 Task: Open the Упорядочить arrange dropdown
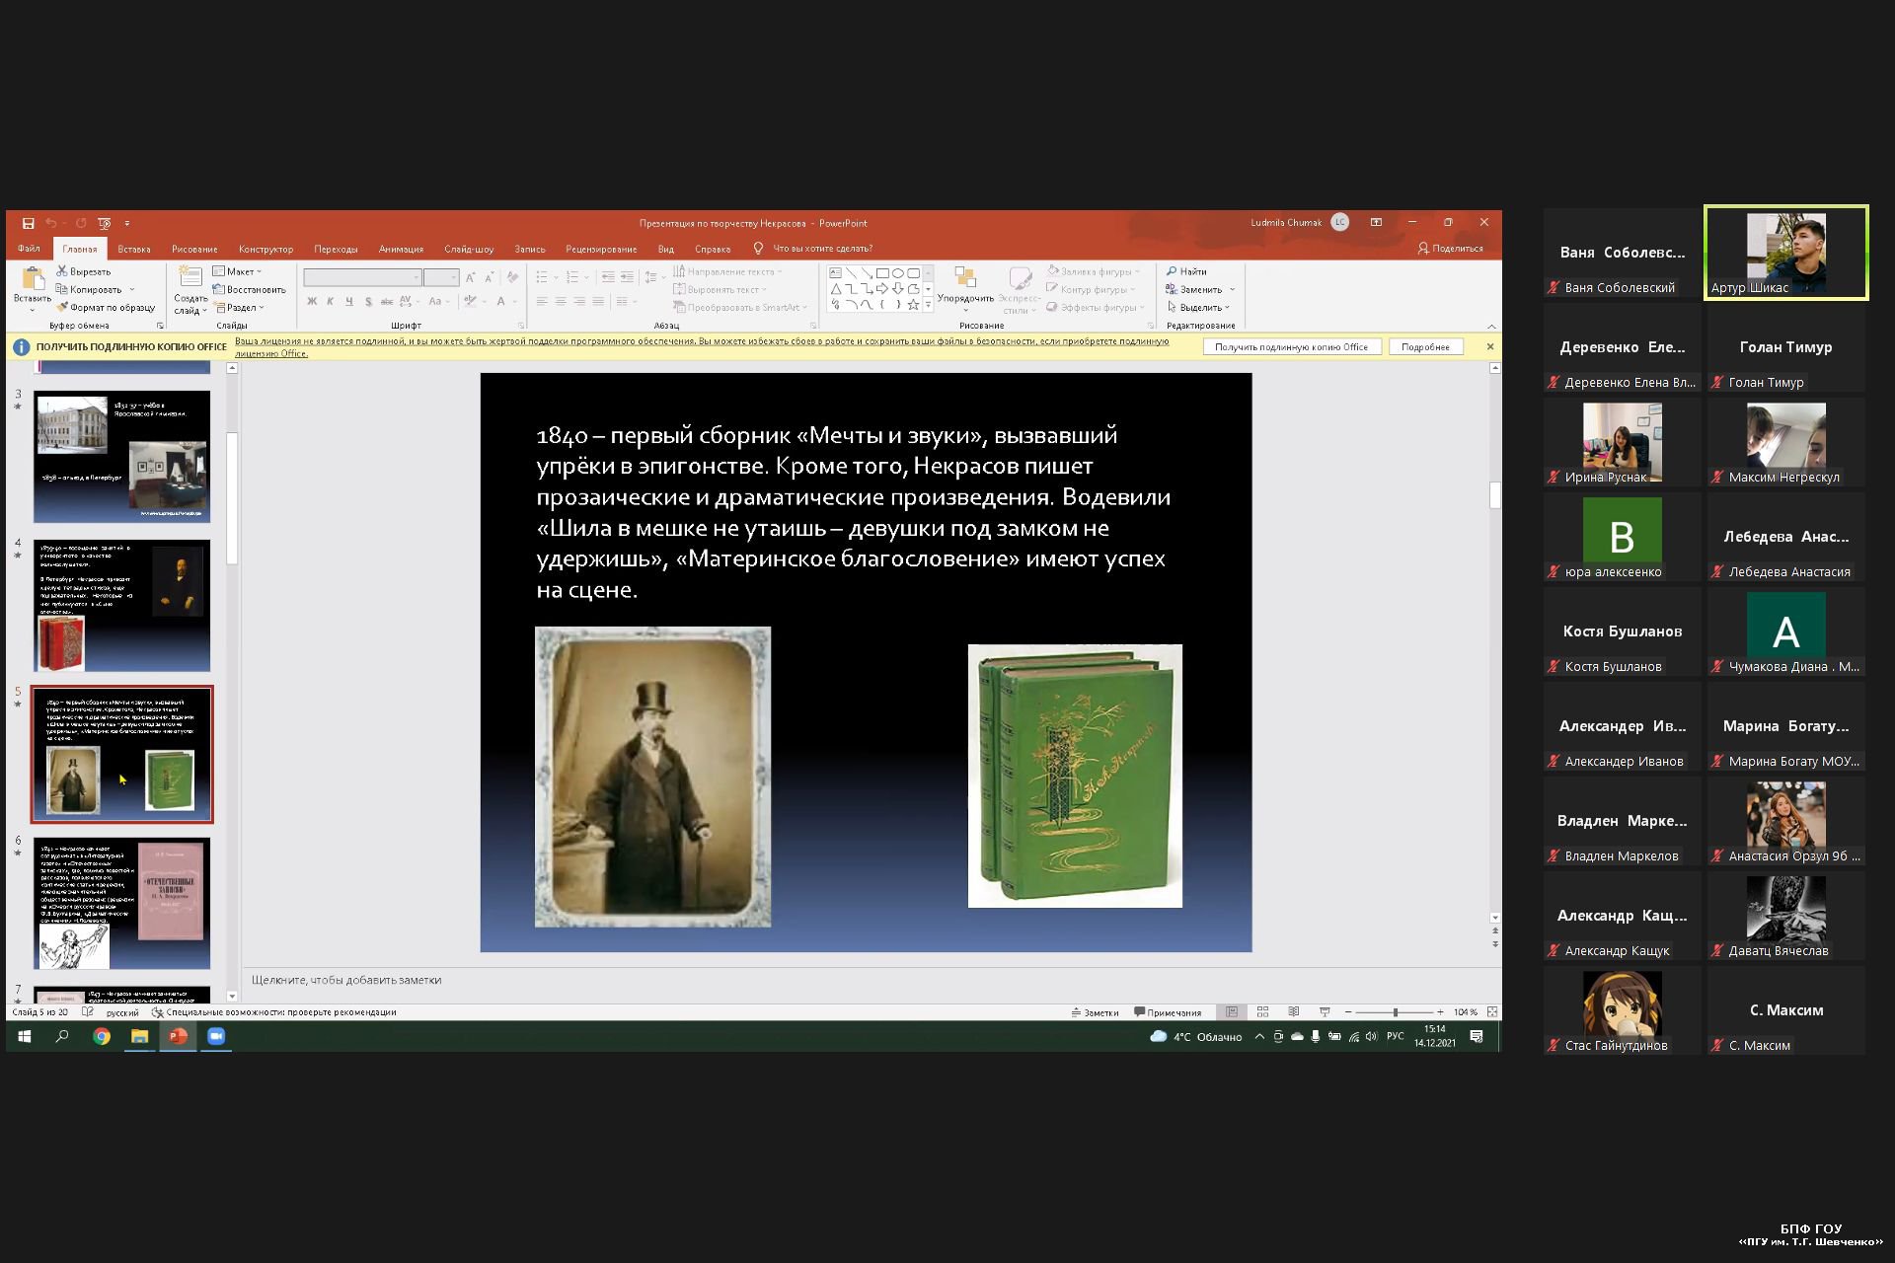click(965, 288)
